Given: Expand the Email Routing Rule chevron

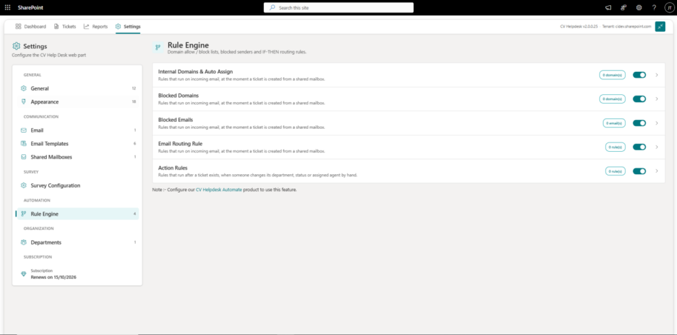Looking at the screenshot, I should (657, 147).
